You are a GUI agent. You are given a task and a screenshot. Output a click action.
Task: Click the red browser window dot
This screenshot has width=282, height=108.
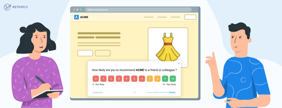74,10
